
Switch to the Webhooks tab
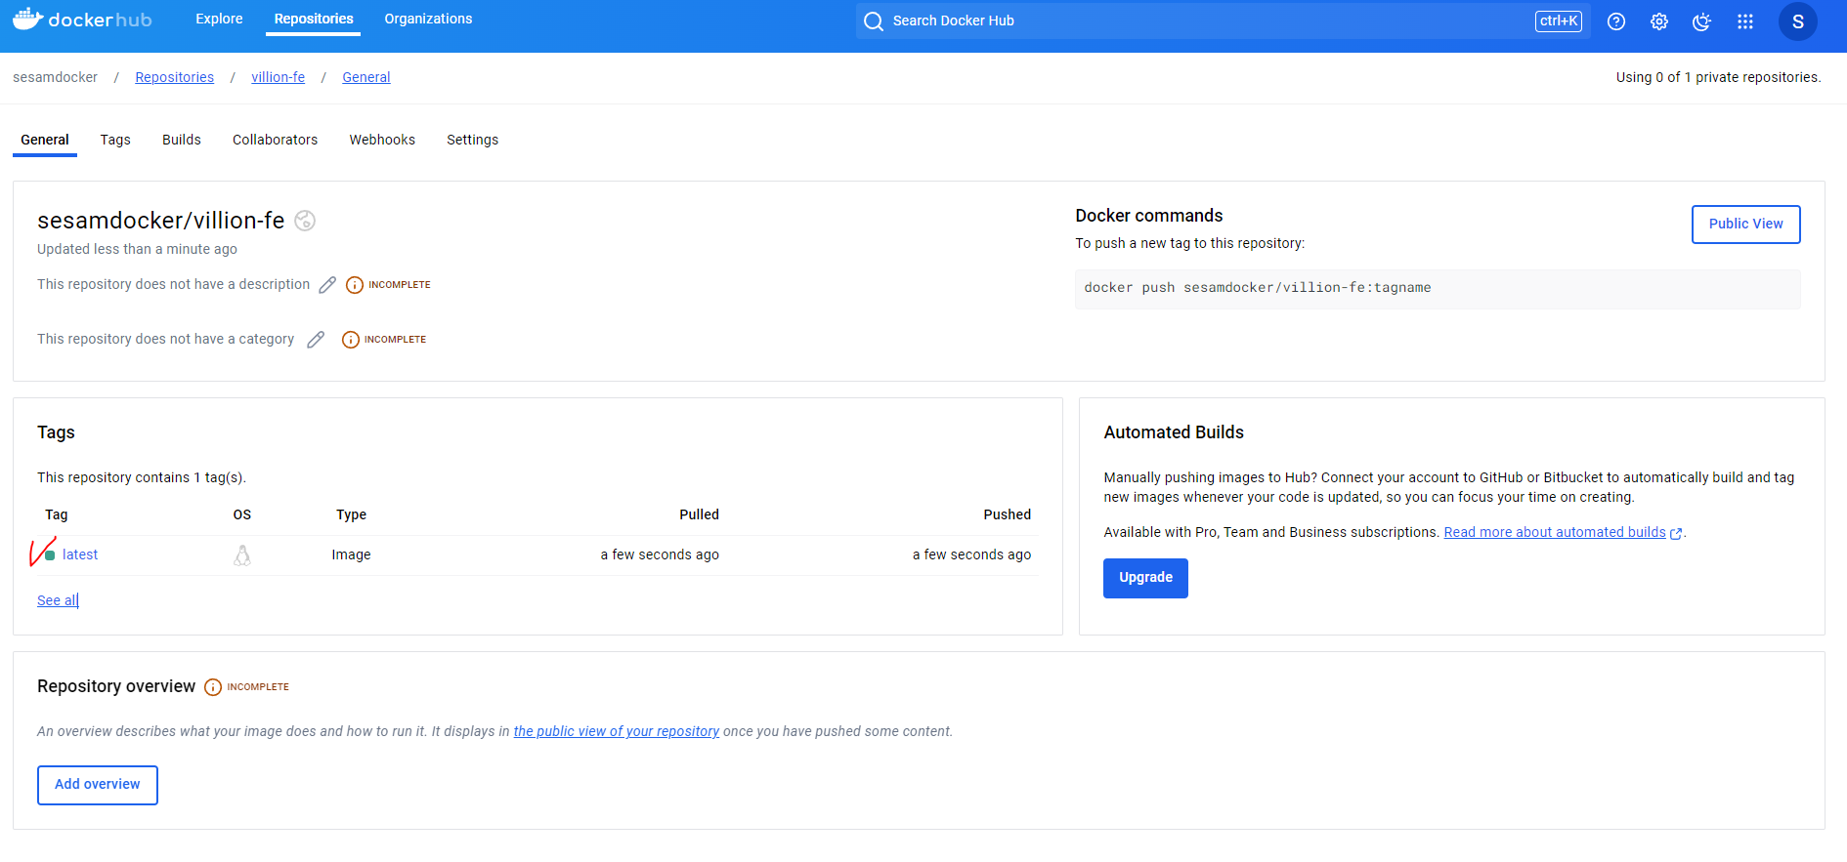click(382, 140)
